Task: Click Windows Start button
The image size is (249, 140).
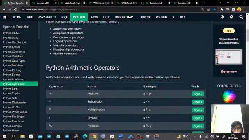Action: tap(4, 136)
